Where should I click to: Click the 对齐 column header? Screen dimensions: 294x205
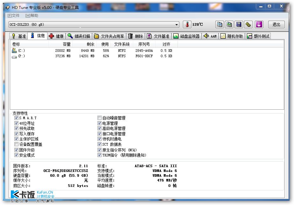pos(166,44)
